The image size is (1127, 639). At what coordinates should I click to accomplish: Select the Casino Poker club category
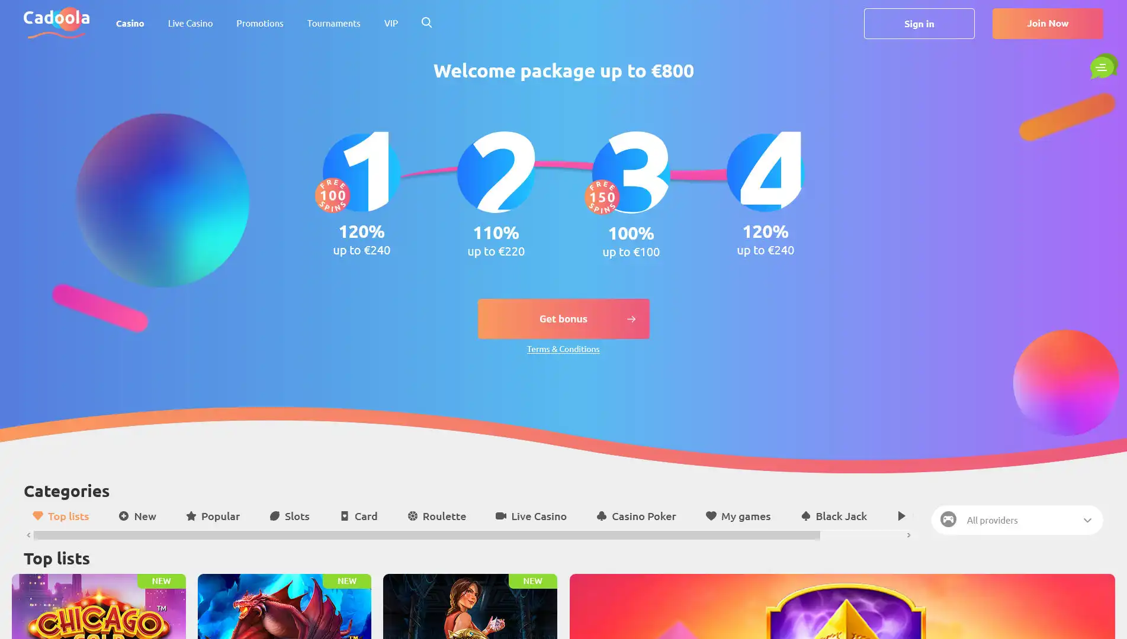tap(636, 516)
